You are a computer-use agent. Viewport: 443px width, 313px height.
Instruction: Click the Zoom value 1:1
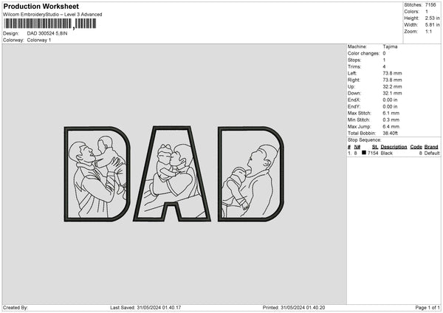[x=428, y=31]
